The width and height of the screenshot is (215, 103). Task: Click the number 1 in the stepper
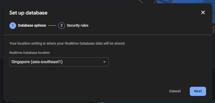[13, 26]
